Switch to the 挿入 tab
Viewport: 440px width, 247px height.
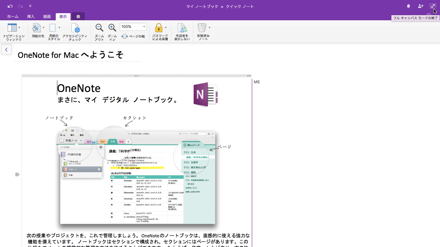tap(31, 16)
